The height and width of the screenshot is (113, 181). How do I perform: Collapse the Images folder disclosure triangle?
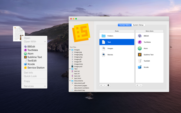[x=70, y=50]
